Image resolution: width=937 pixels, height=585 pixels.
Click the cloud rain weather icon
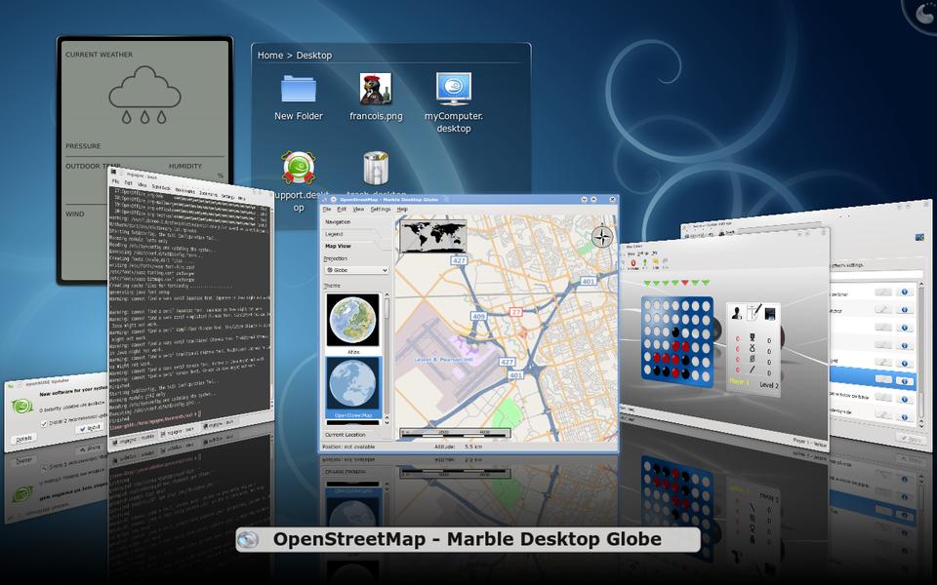144,95
